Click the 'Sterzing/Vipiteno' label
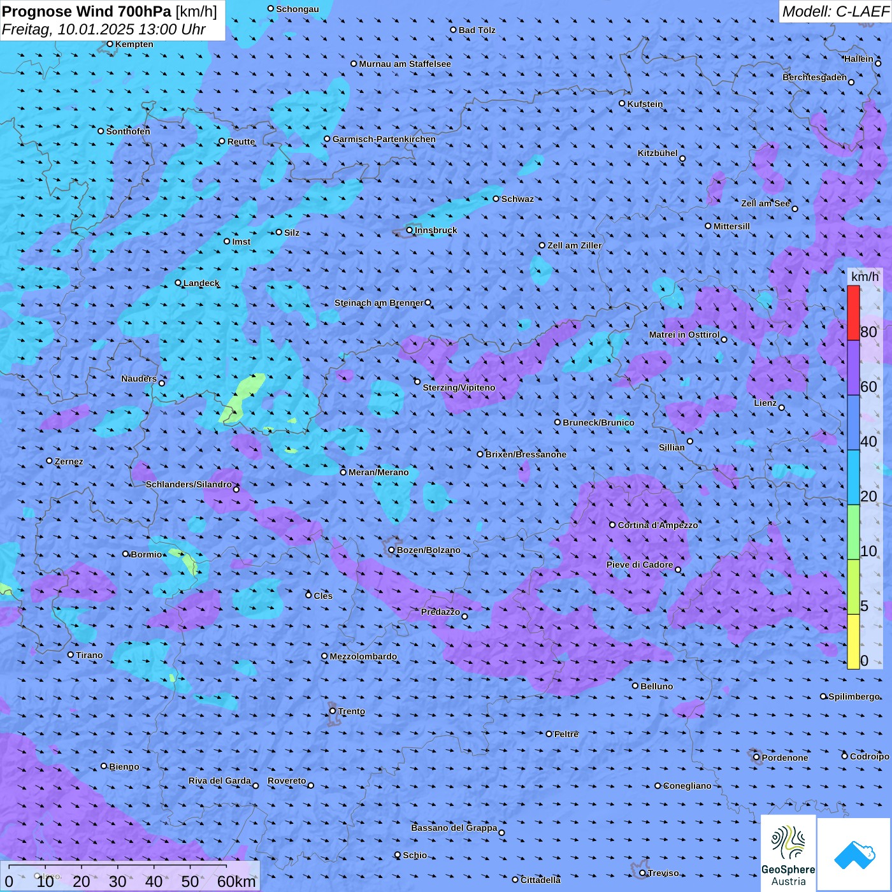Viewport: 892px width, 892px height. [459, 387]
